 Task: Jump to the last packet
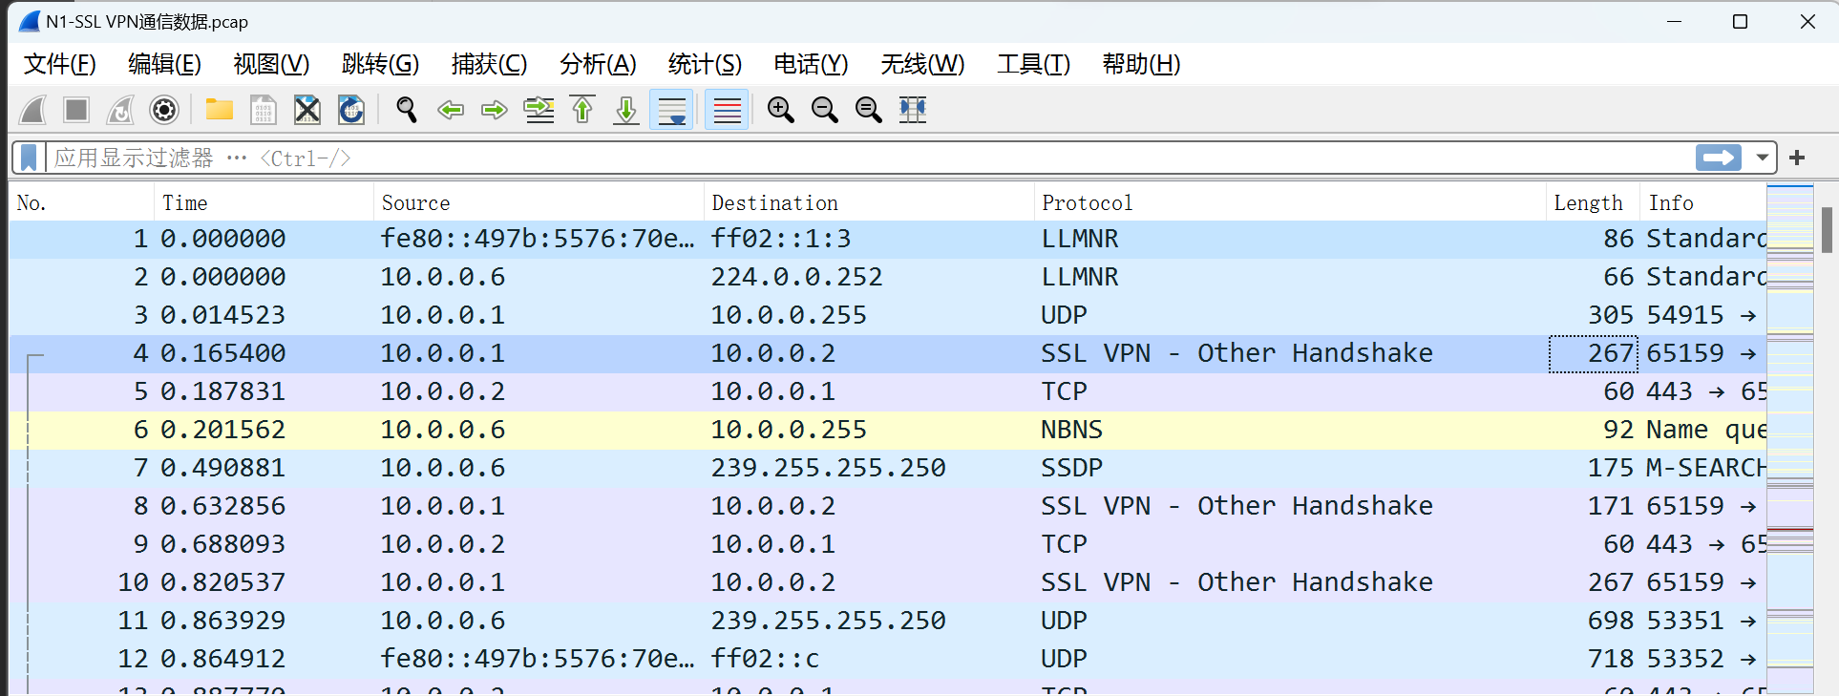coord(626,111)
